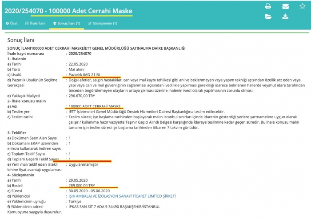The width and height of the screenshot is (311, 222).
Task: Star this tender as a favorite
Action: pyautogui.click(x=303, y=7)
